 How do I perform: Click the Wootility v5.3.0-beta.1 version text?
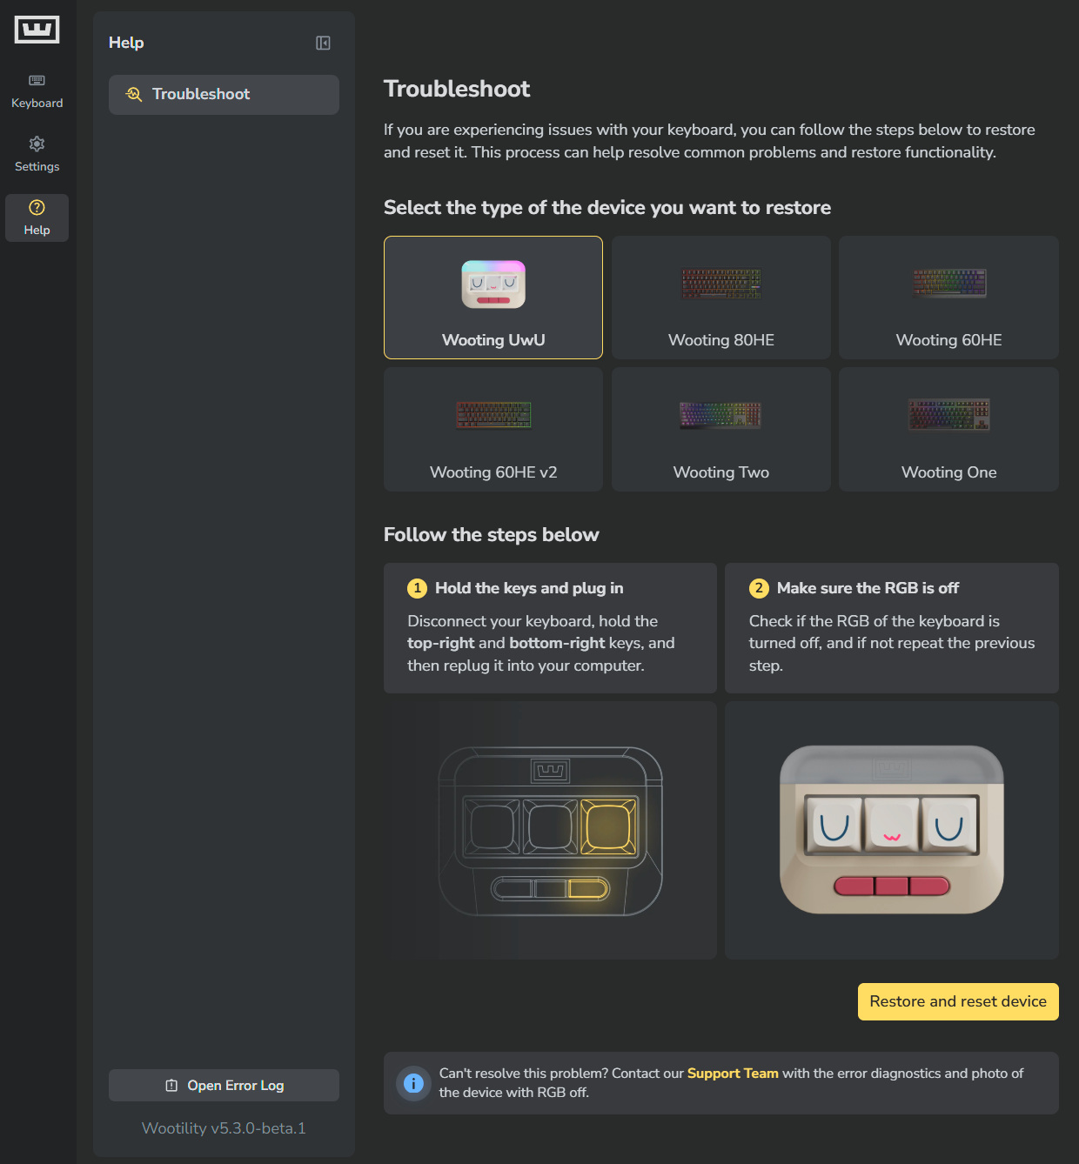(x=224, y=1128)
